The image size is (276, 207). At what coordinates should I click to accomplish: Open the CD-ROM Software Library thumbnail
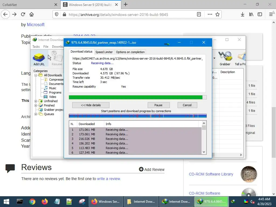point(249,174)
